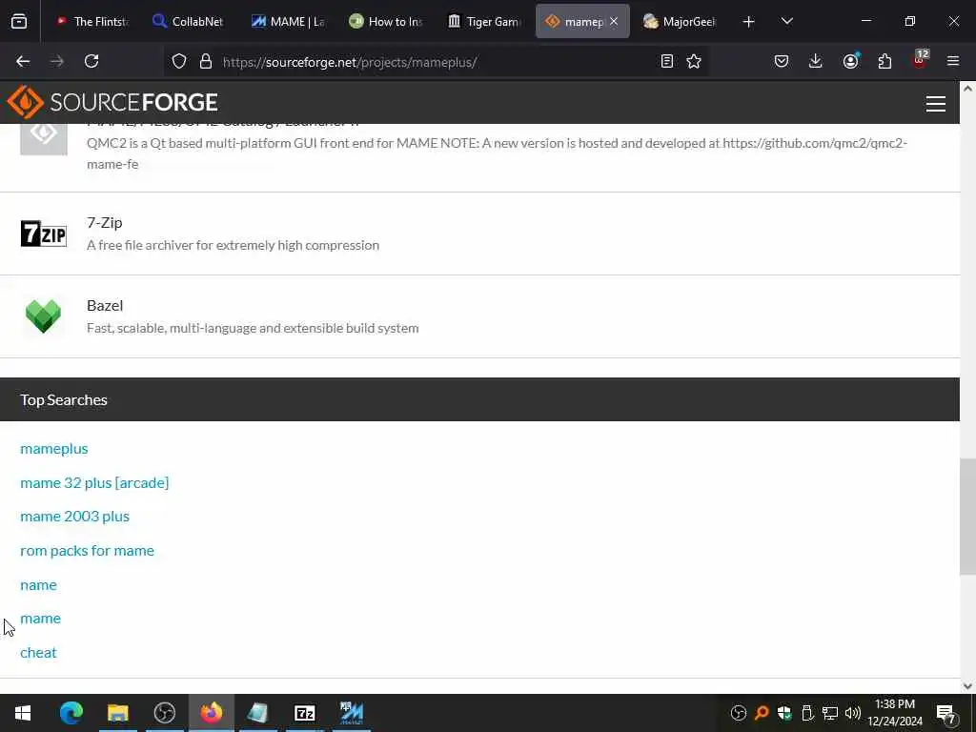Screen dimensions: 976x732
Task: Open Windows Security tray icon
Action: 784,713
